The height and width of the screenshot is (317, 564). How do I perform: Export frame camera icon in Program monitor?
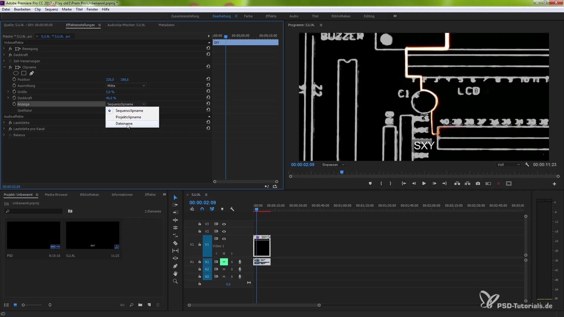pos(478,183)
